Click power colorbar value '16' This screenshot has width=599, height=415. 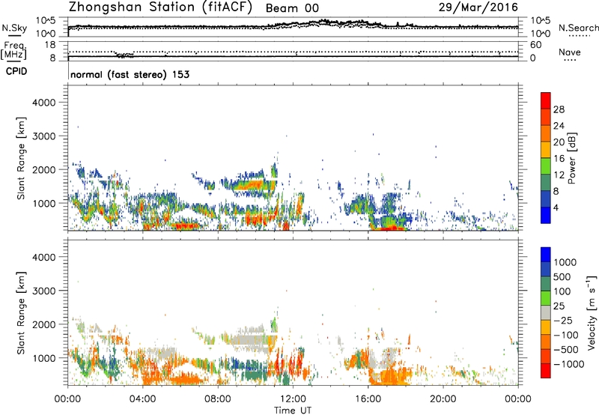(559, 159)
